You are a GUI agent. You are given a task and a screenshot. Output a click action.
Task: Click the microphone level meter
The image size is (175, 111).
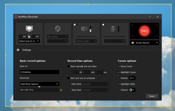click(118, 29)
